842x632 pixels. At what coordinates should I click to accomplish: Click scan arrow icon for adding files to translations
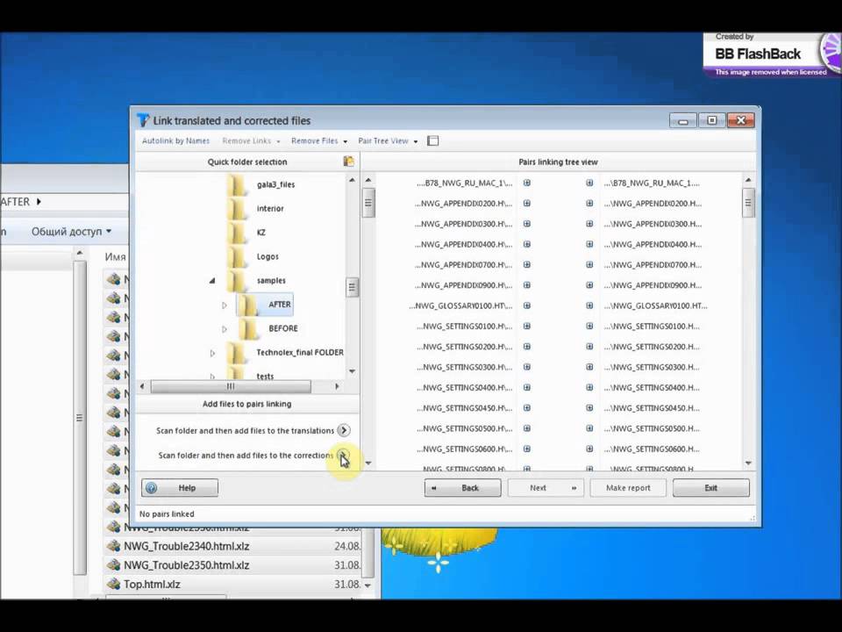click(344, 430)
